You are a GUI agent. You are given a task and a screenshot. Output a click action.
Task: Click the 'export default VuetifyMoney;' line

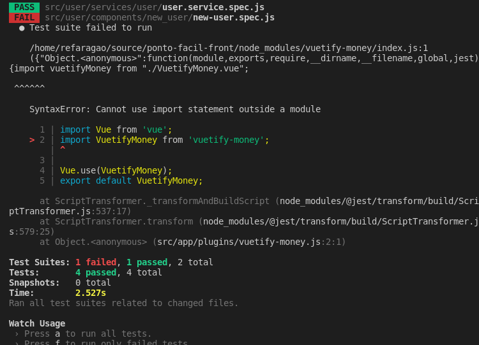pyautogui.click(x=132, y=181)
